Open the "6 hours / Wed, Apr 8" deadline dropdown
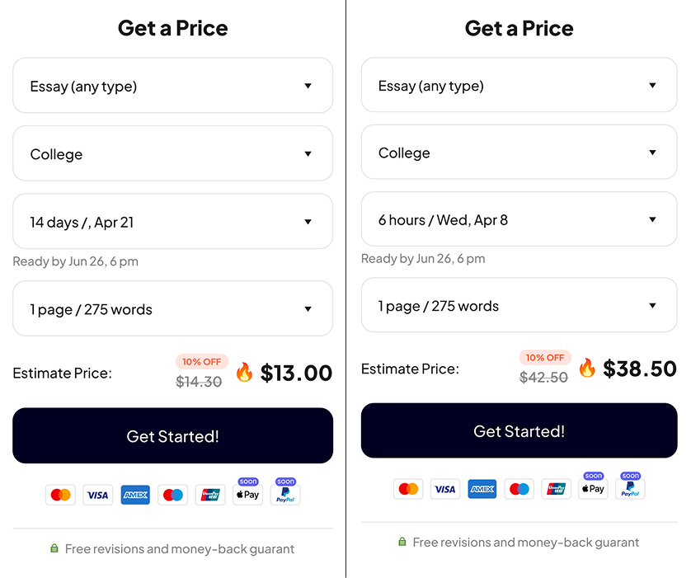The width and height of the screenshot is (691, 578). tap(519, 219)
